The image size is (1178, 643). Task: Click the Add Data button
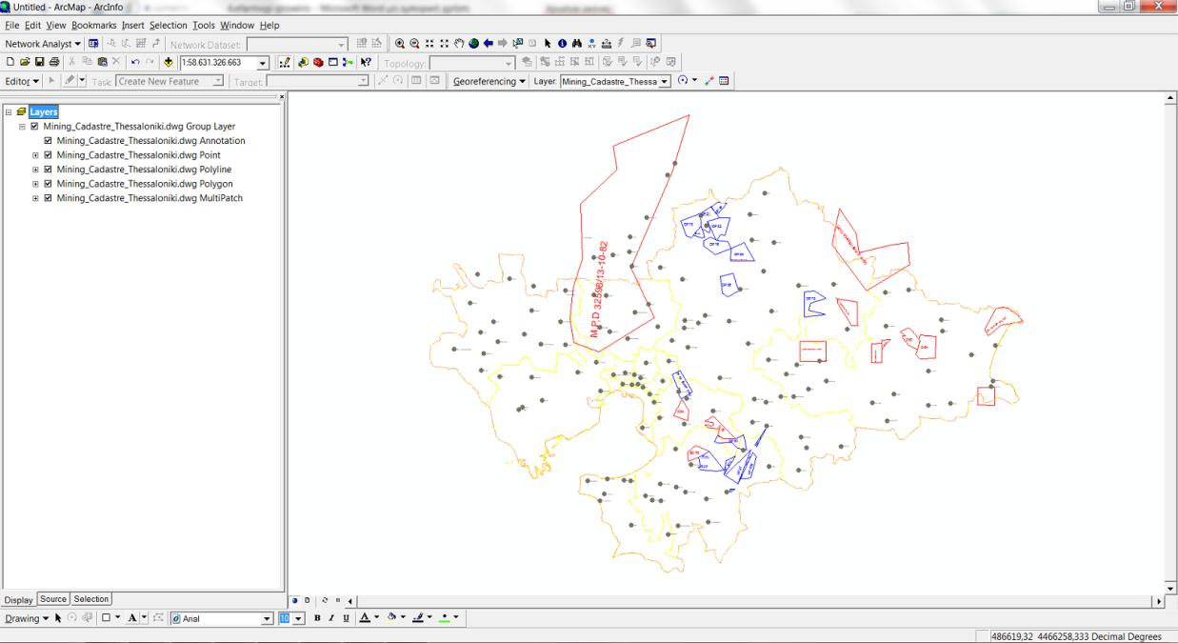[x=169, y=62]
